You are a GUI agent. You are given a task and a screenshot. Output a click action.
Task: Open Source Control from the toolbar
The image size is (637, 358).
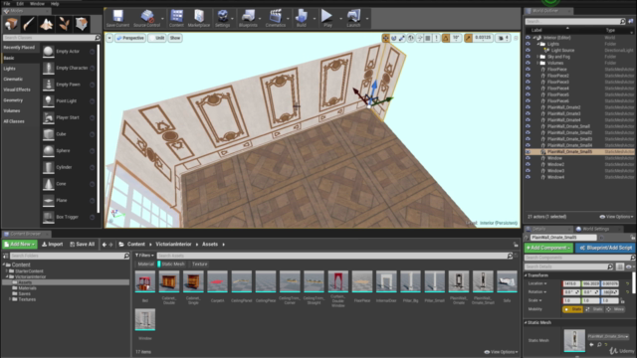click(x=146, y=19)
